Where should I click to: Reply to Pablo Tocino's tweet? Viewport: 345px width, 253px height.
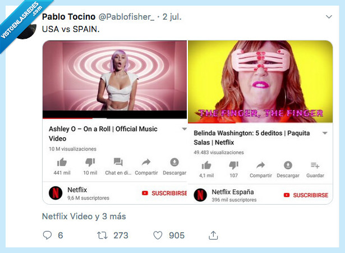click(x=47, y=235)
